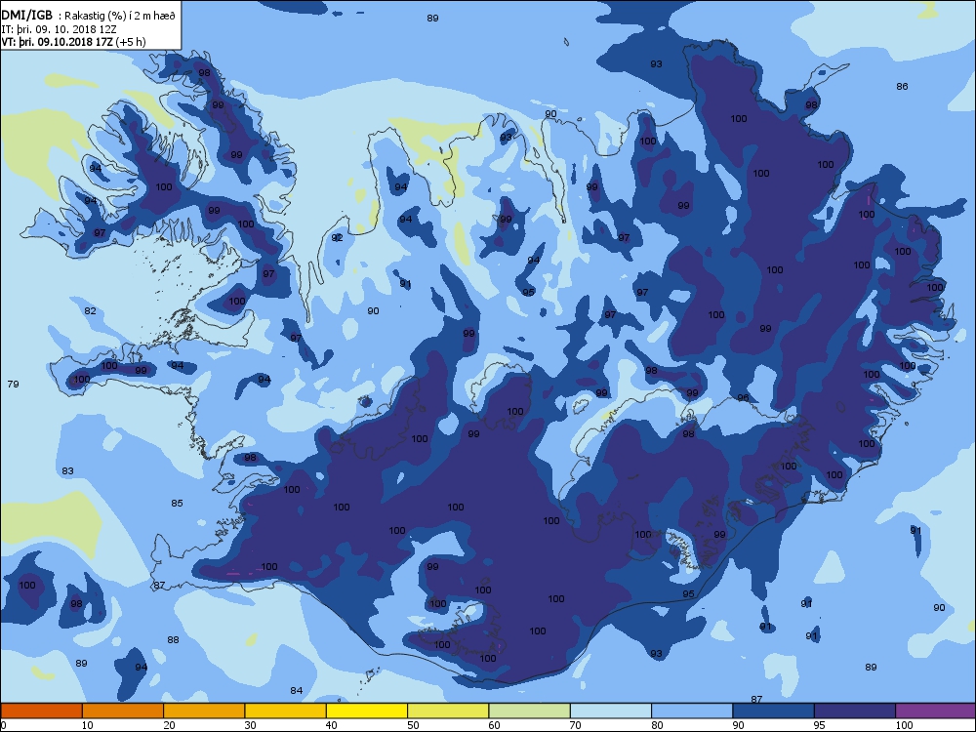Click the humidity value '83' on the map
Screen dimensions: 976x732
click(x=68, y=470)
